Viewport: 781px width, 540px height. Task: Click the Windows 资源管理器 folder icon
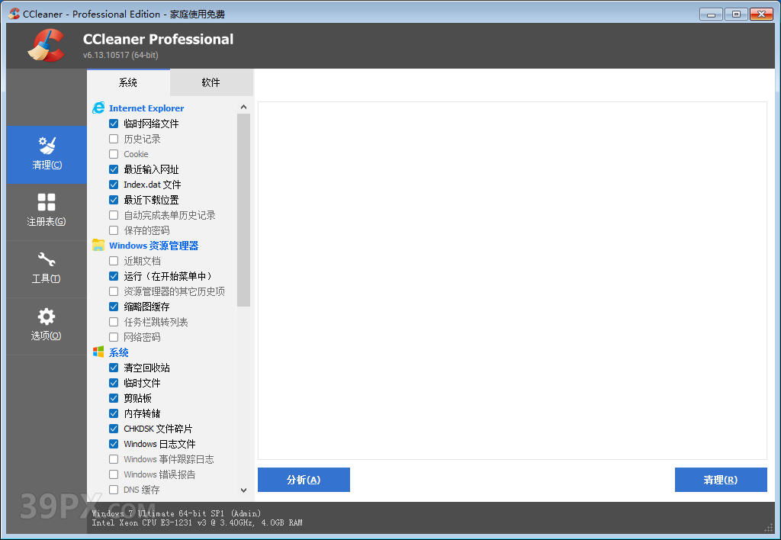click(x=98, y=245)
